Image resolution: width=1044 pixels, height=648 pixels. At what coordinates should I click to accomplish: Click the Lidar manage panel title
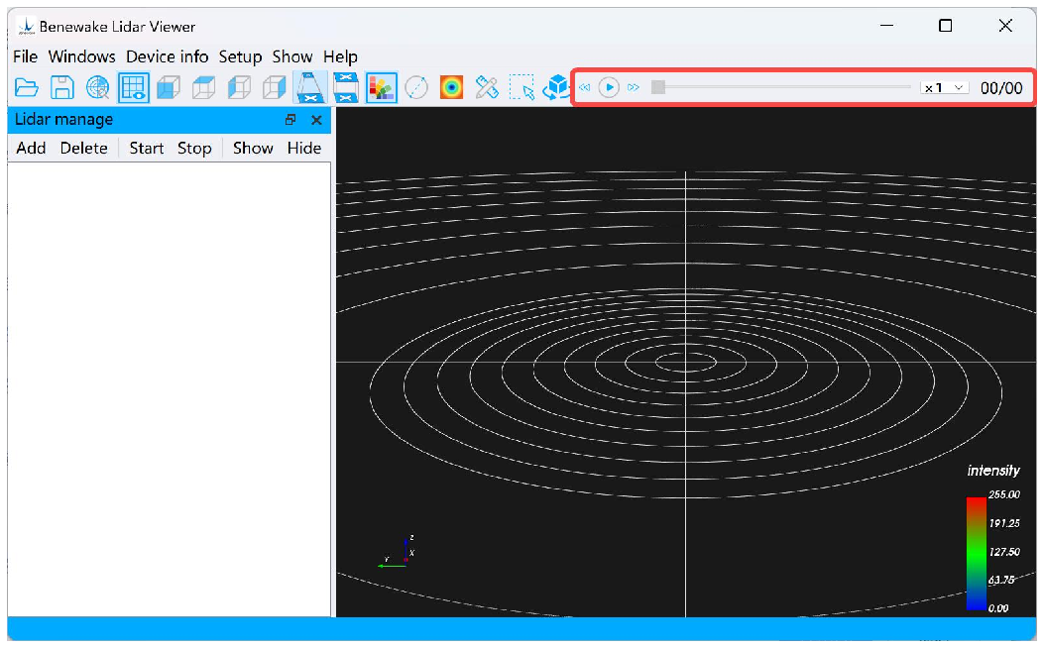[63, 120]
